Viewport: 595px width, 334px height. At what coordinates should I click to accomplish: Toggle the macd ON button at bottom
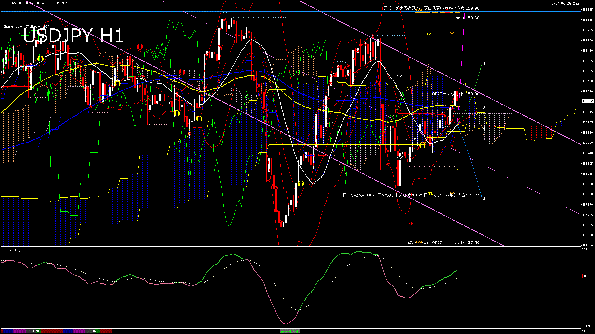(x=290, y=331)
